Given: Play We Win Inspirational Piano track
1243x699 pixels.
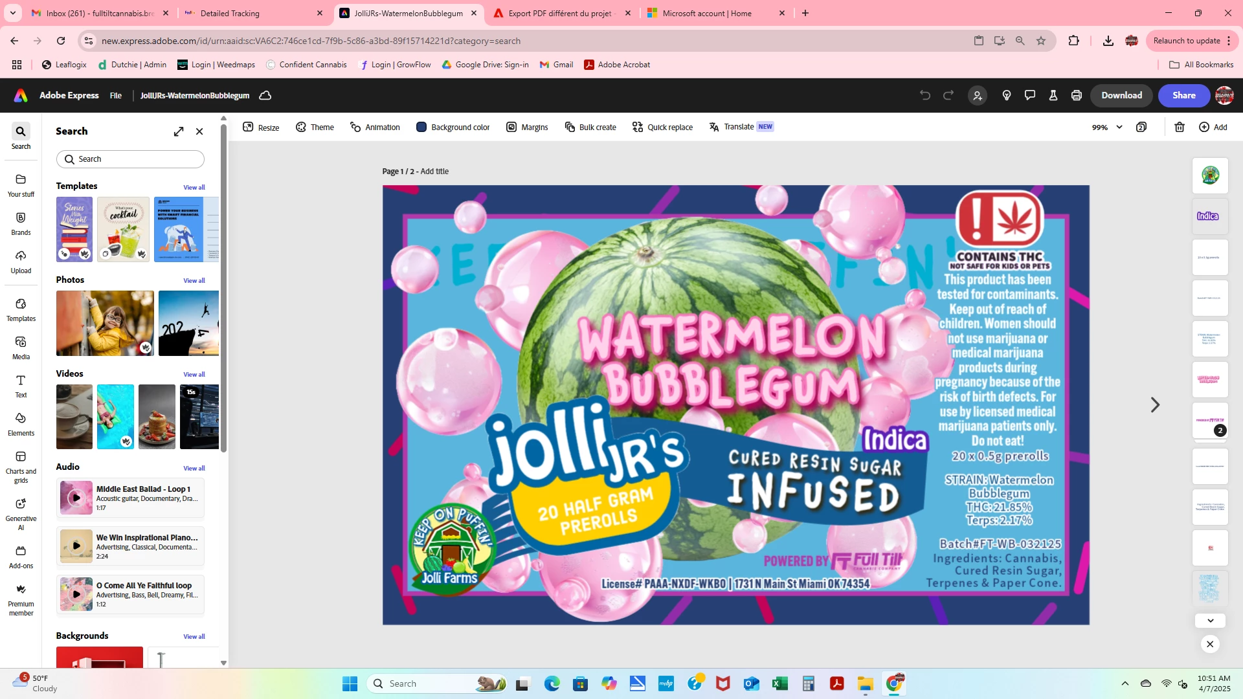Looking at the screenshot, I should tap(76, 546).
